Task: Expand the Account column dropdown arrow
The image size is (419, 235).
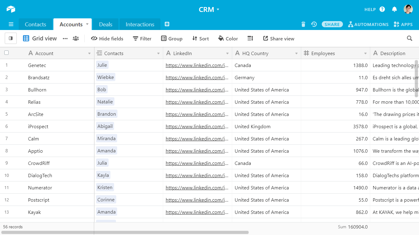Action: click(x=89, y=53)
